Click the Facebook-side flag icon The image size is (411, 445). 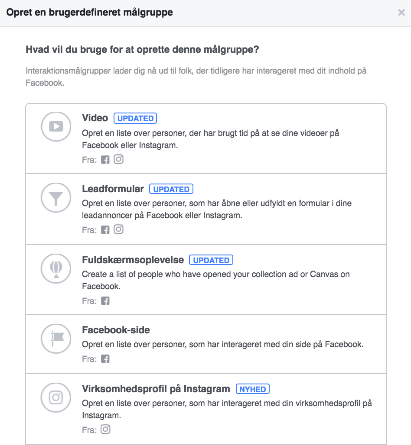(56, 339)
